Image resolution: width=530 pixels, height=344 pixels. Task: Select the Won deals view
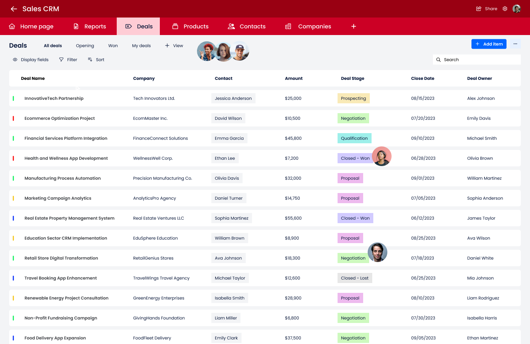coord(113,46)
